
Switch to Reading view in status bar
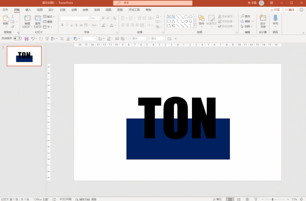(247, 199)
